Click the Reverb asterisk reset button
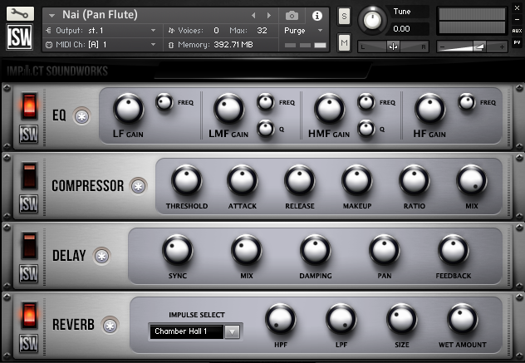Viewport: 525px width, 363px height. [110, 325]
